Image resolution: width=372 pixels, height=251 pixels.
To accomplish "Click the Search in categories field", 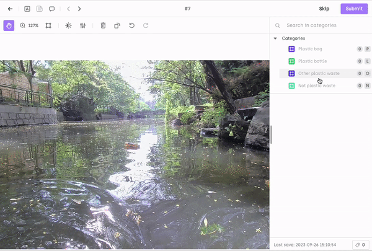I will click(311, 25).
